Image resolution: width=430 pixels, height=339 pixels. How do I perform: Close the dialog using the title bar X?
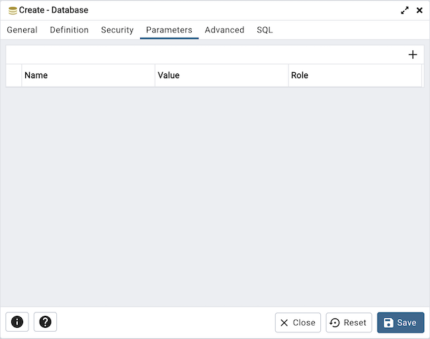coord(419,11)
